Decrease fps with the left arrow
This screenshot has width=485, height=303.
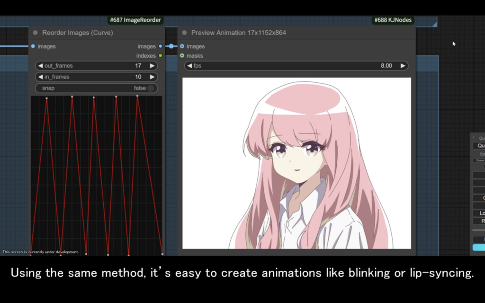tap(189, 66)
